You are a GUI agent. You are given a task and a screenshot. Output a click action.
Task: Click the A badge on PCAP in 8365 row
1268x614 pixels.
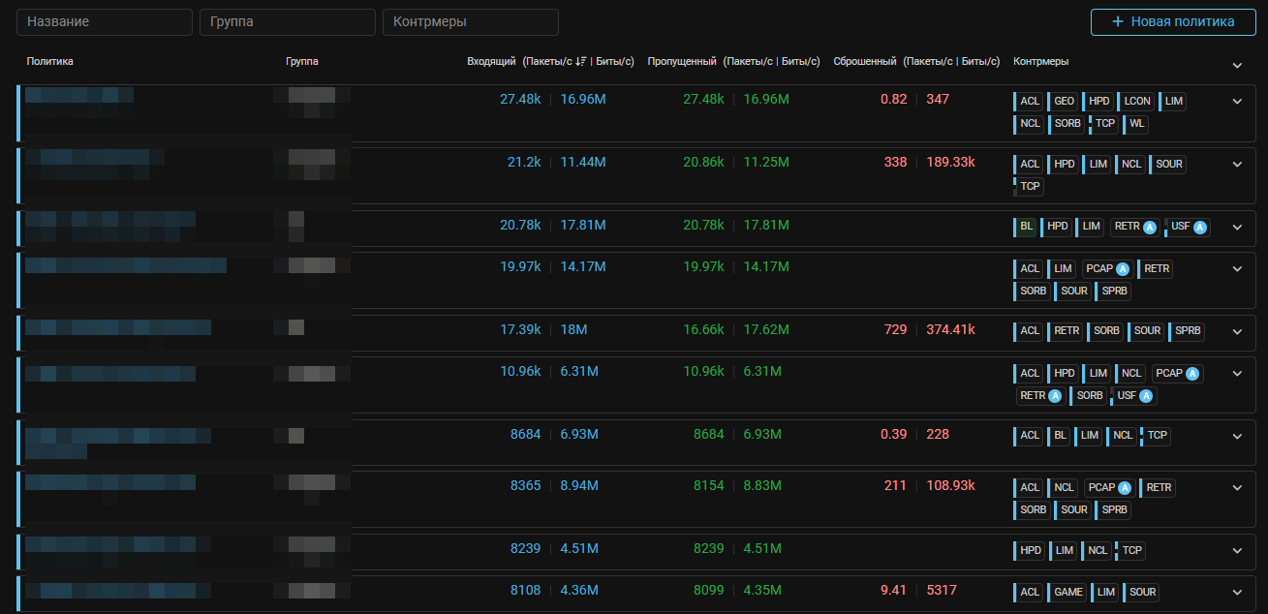1125,488
